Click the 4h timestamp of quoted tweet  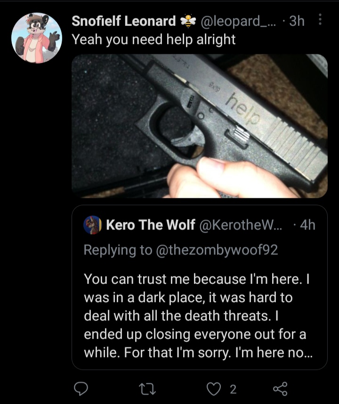(x=307, y=225)
